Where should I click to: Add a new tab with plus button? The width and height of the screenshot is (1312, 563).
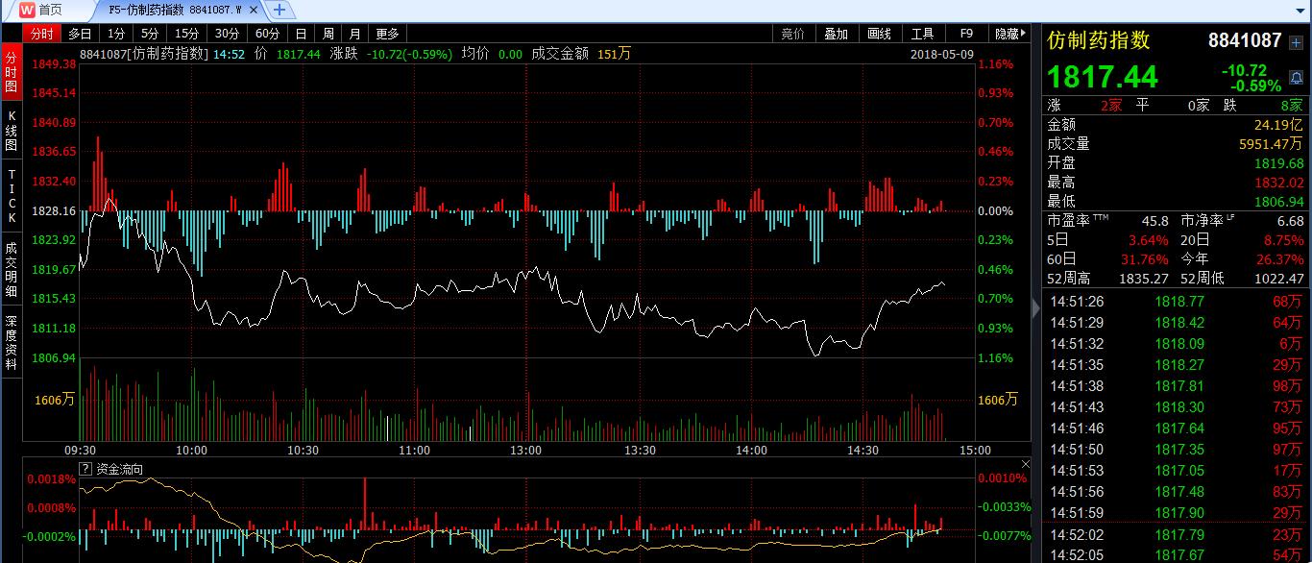[279, 10]
